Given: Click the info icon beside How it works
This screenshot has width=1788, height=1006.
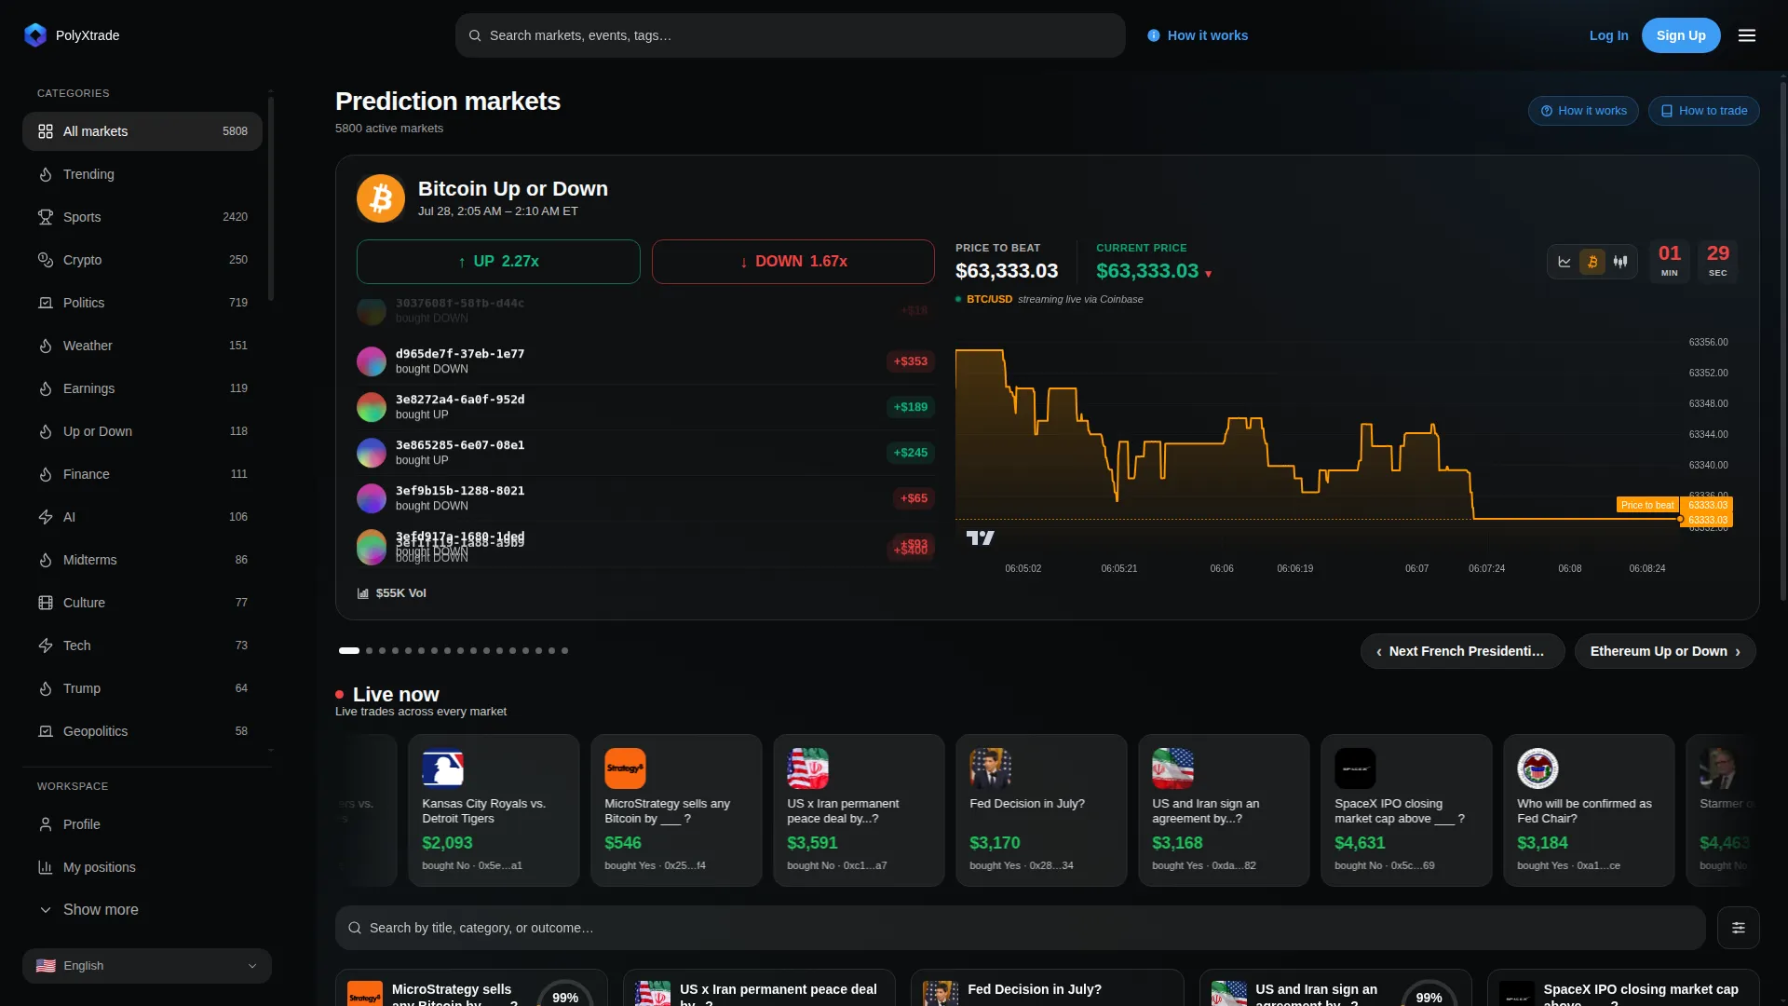Looking at the screenshot, I should (x=1154, y=35).
